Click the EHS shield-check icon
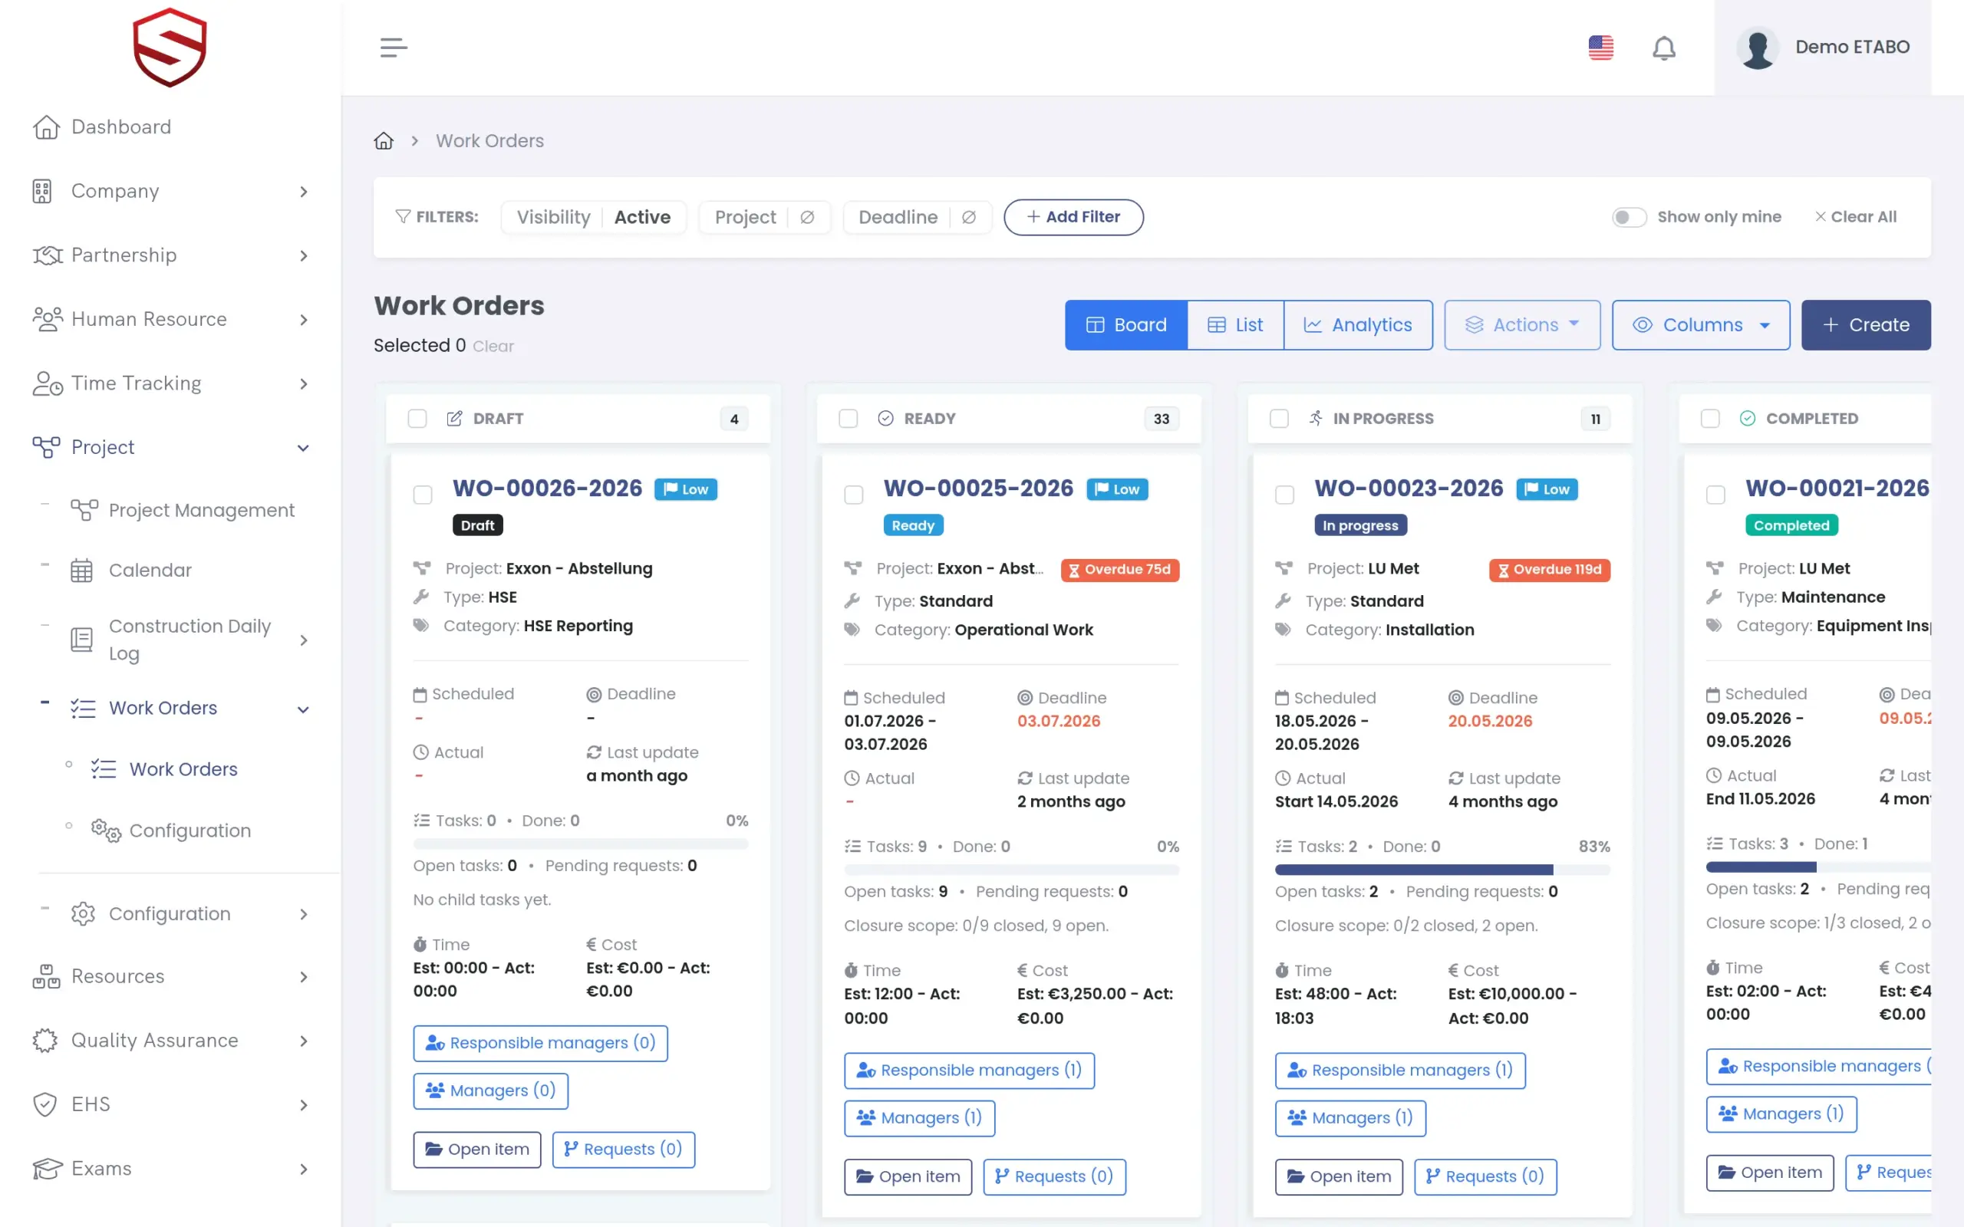Viewport: 1964px width, 1227px height. (x=44, y=1104)
